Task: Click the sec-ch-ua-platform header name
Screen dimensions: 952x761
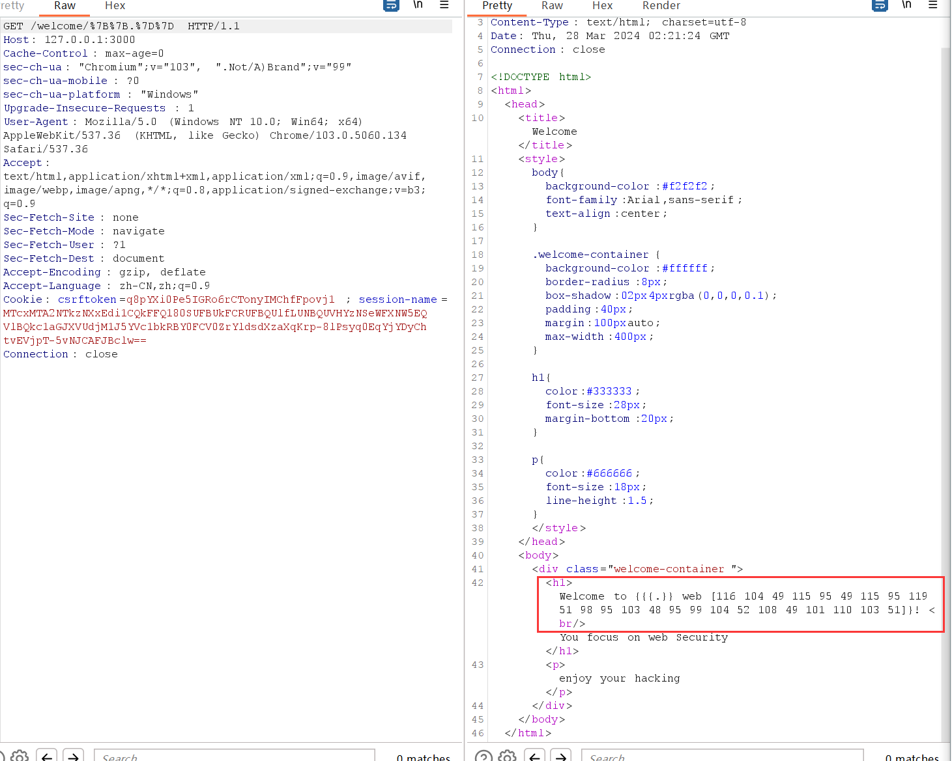Action: pyautogui.click(x=62, y=94)
